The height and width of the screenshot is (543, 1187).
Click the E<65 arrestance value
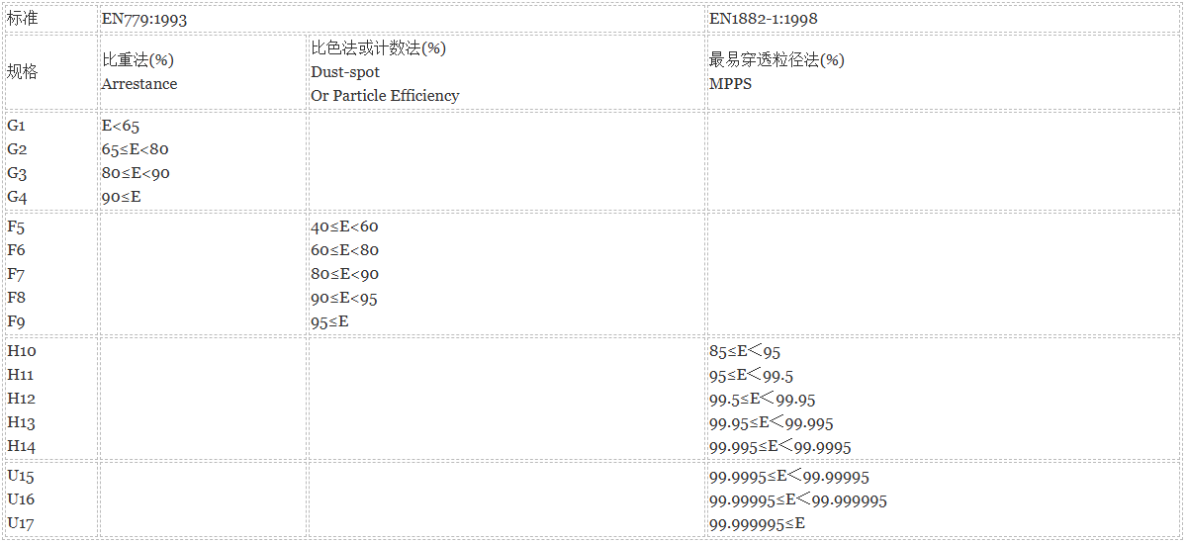pos(121,126)
